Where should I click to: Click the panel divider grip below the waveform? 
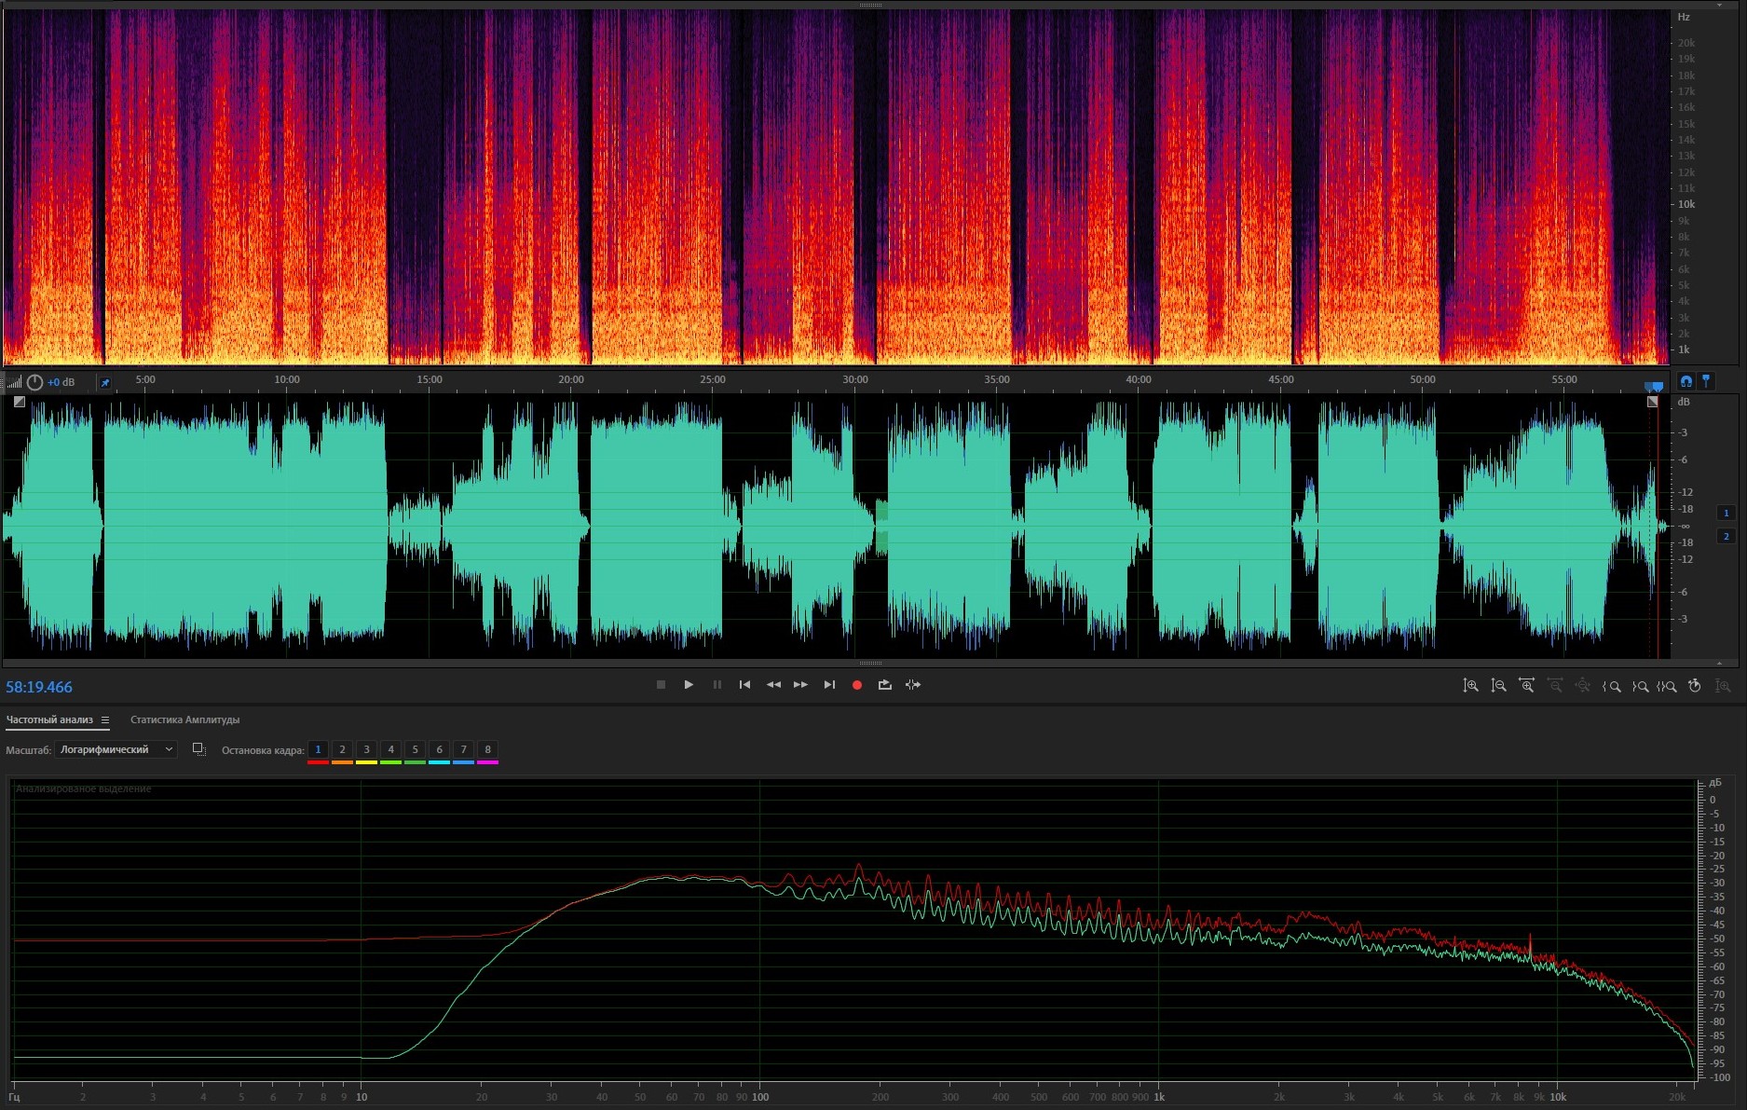(870, 664)
